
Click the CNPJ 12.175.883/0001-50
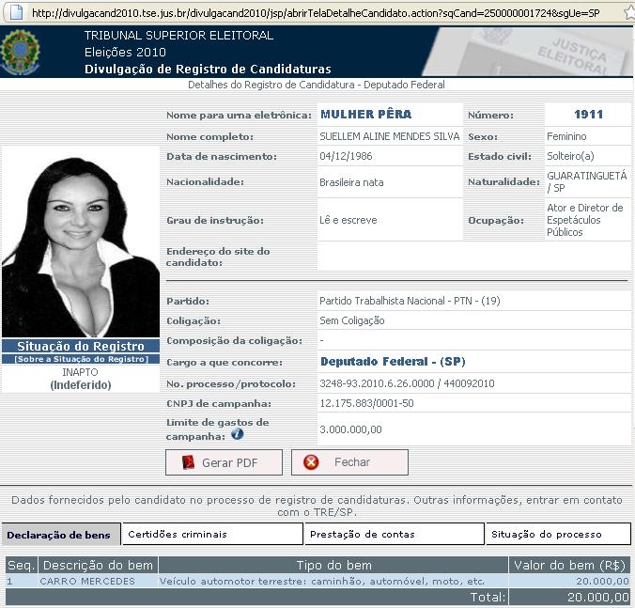point(366,403)
